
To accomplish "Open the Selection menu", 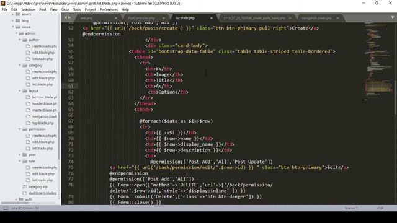I will tap(28, 10).
